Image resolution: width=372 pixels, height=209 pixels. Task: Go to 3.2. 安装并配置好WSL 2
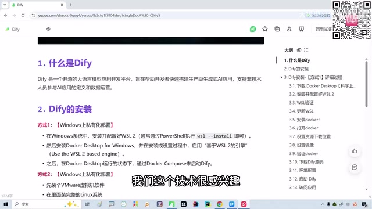tap(312, 94)
